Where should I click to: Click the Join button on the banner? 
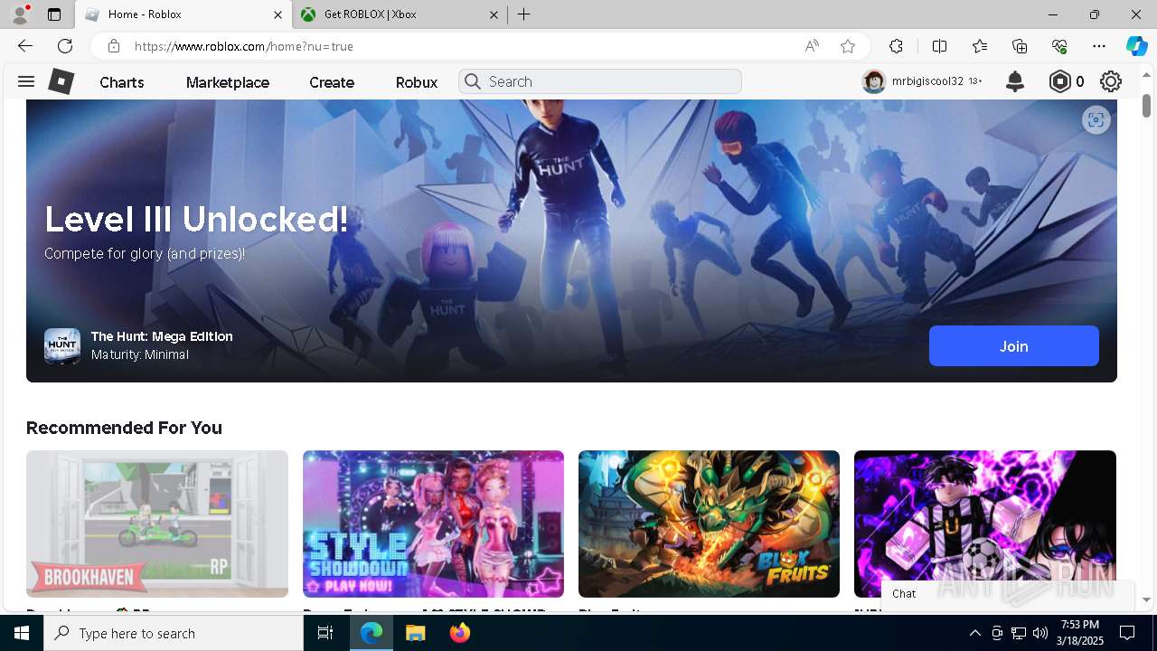coord(1014,346)
